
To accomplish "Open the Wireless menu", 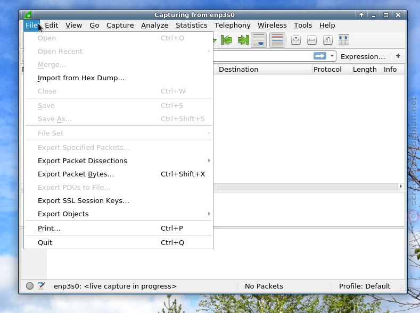I will [x=272, y=26].
